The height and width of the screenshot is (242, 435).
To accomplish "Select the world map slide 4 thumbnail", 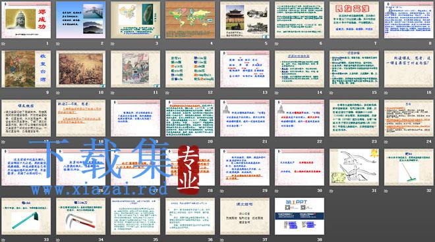I will point(190,20).
